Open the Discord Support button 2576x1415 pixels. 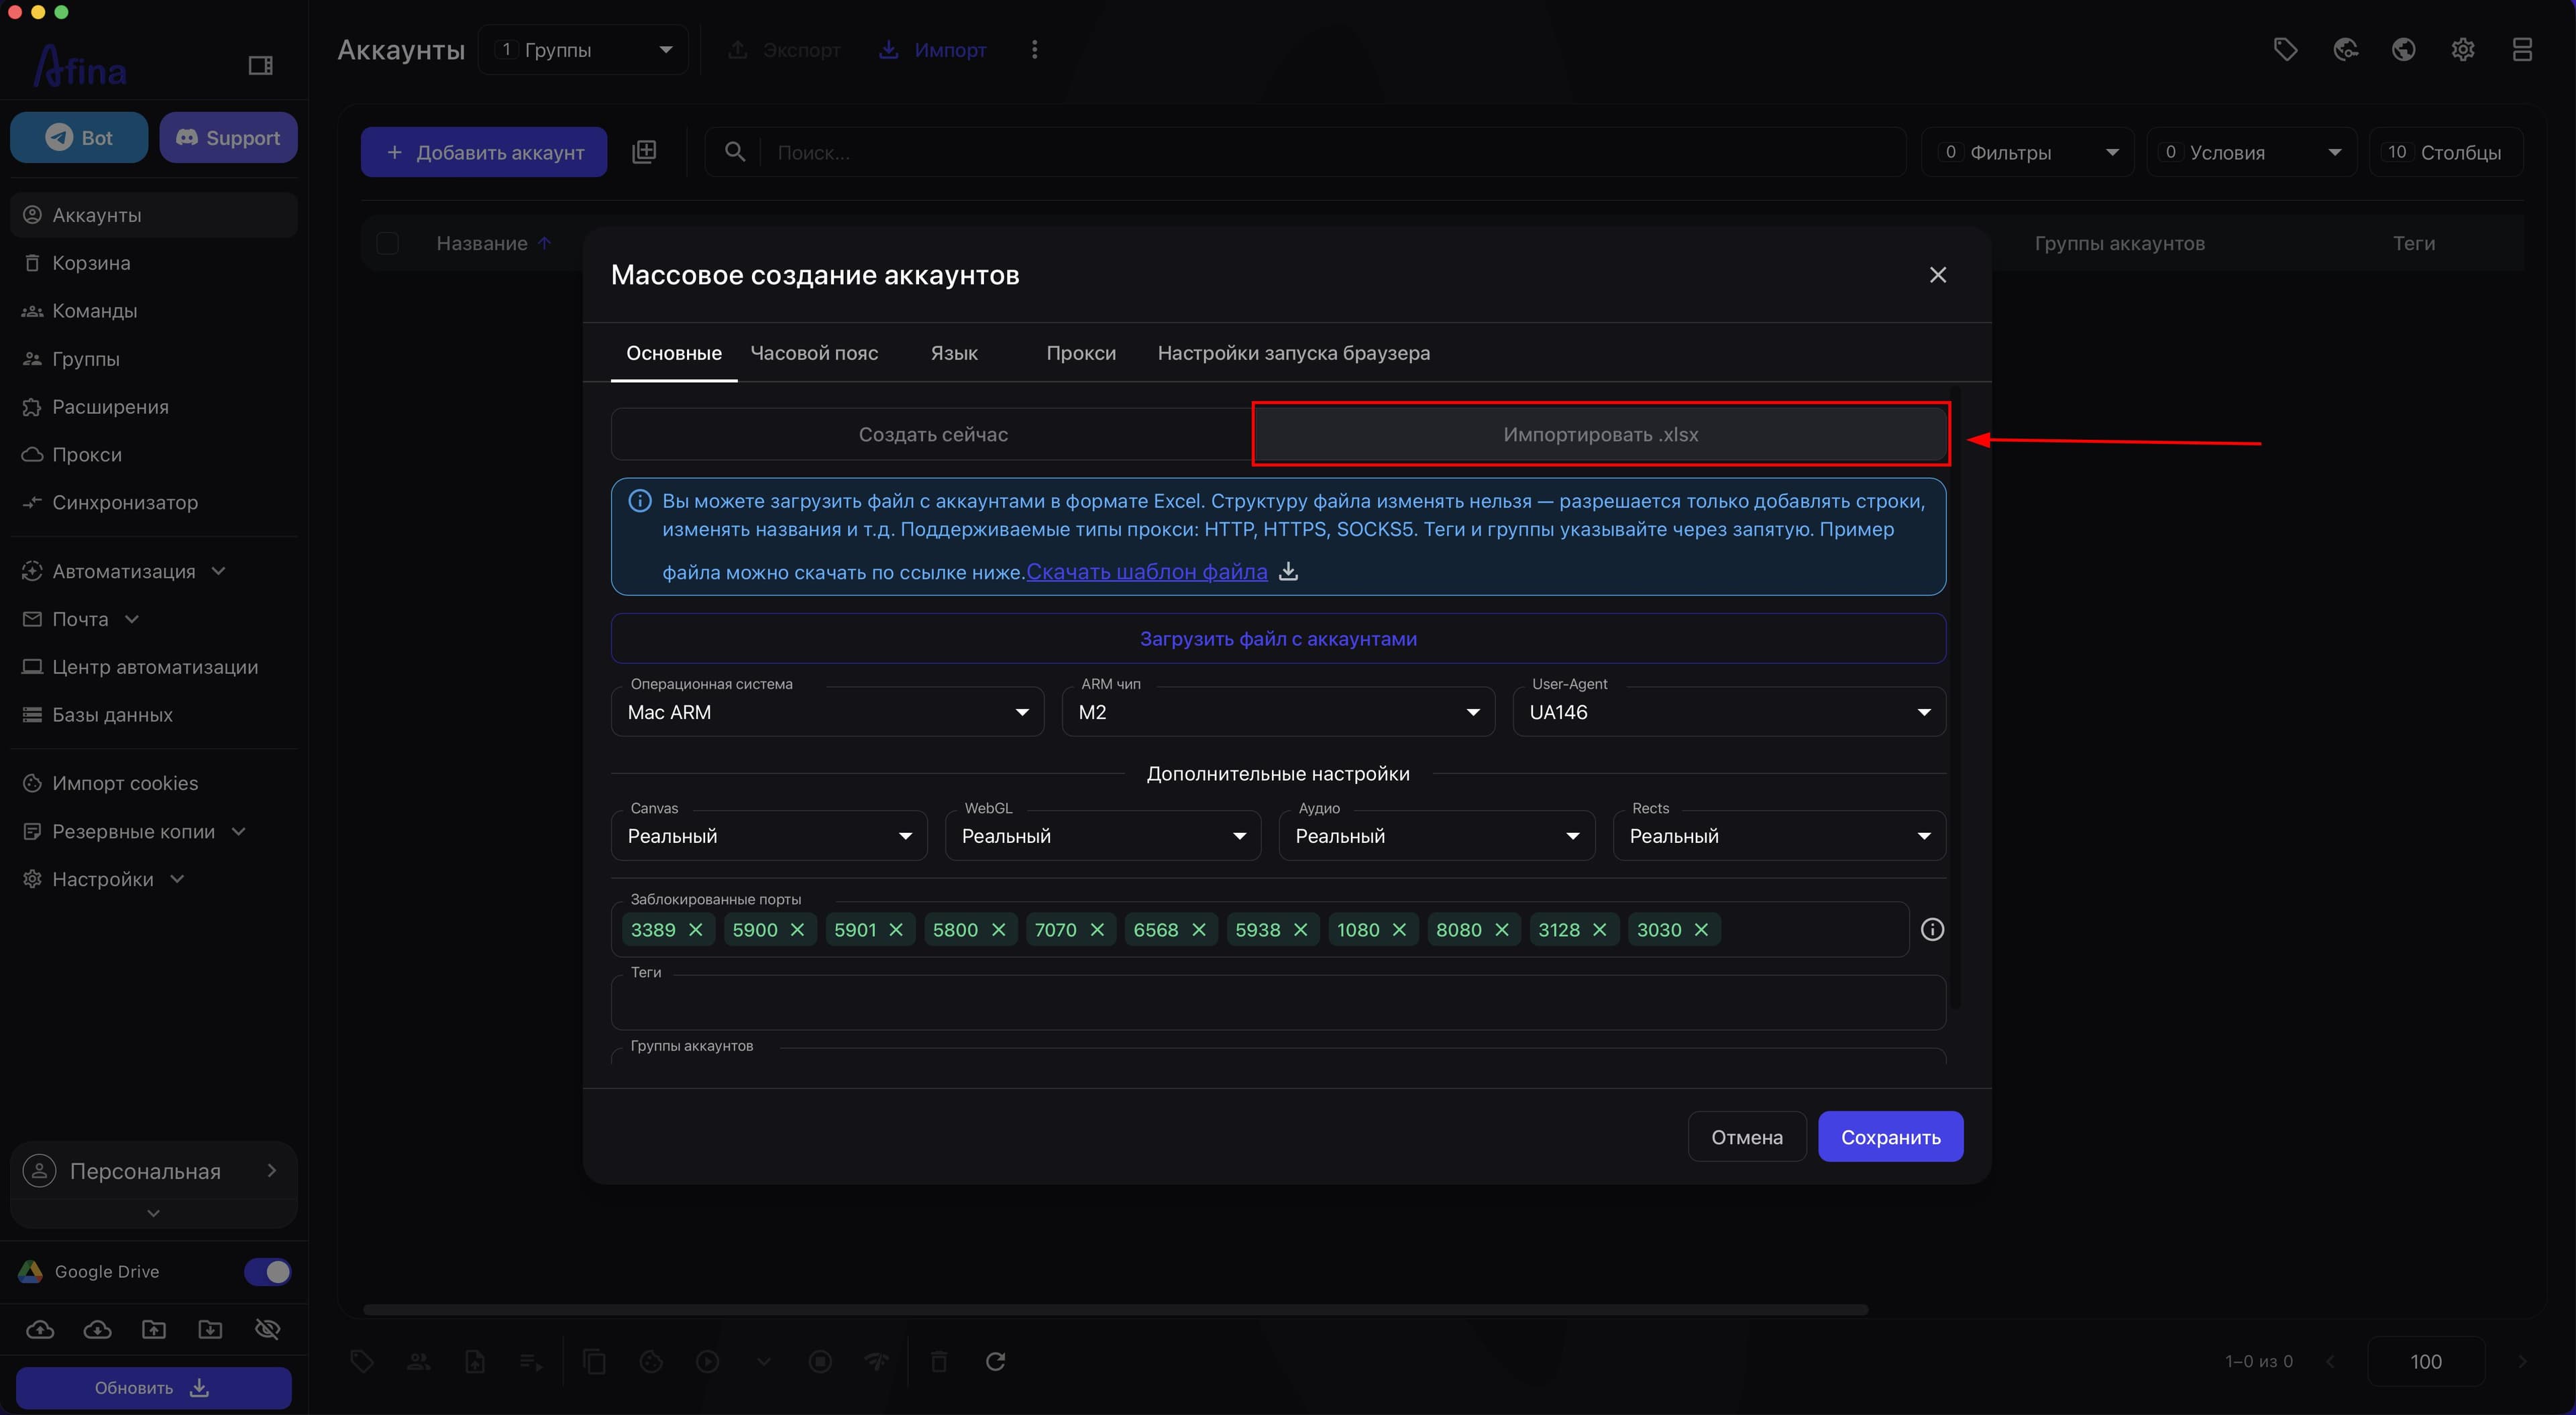tap(228, 138)
